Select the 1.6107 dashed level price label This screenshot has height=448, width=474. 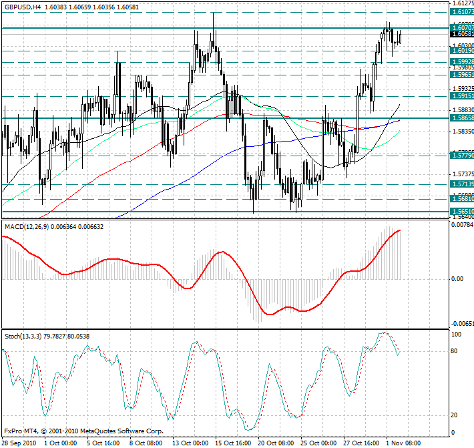(462, 12)
